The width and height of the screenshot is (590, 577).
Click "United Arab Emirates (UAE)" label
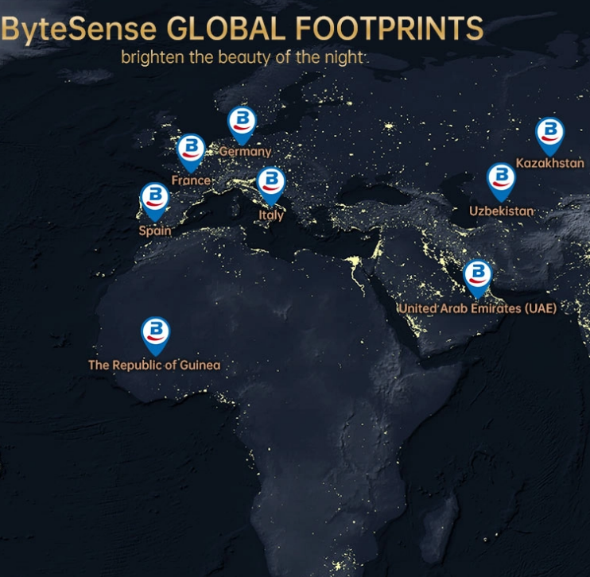478,308
